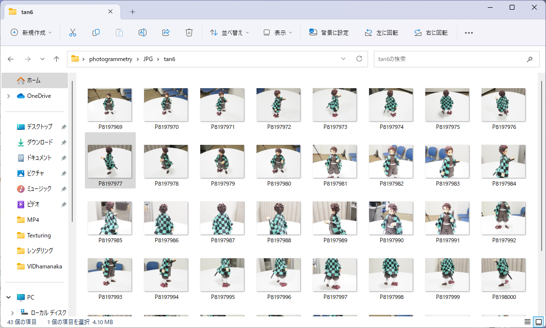Open the 表示 view menu

(277, 32)
